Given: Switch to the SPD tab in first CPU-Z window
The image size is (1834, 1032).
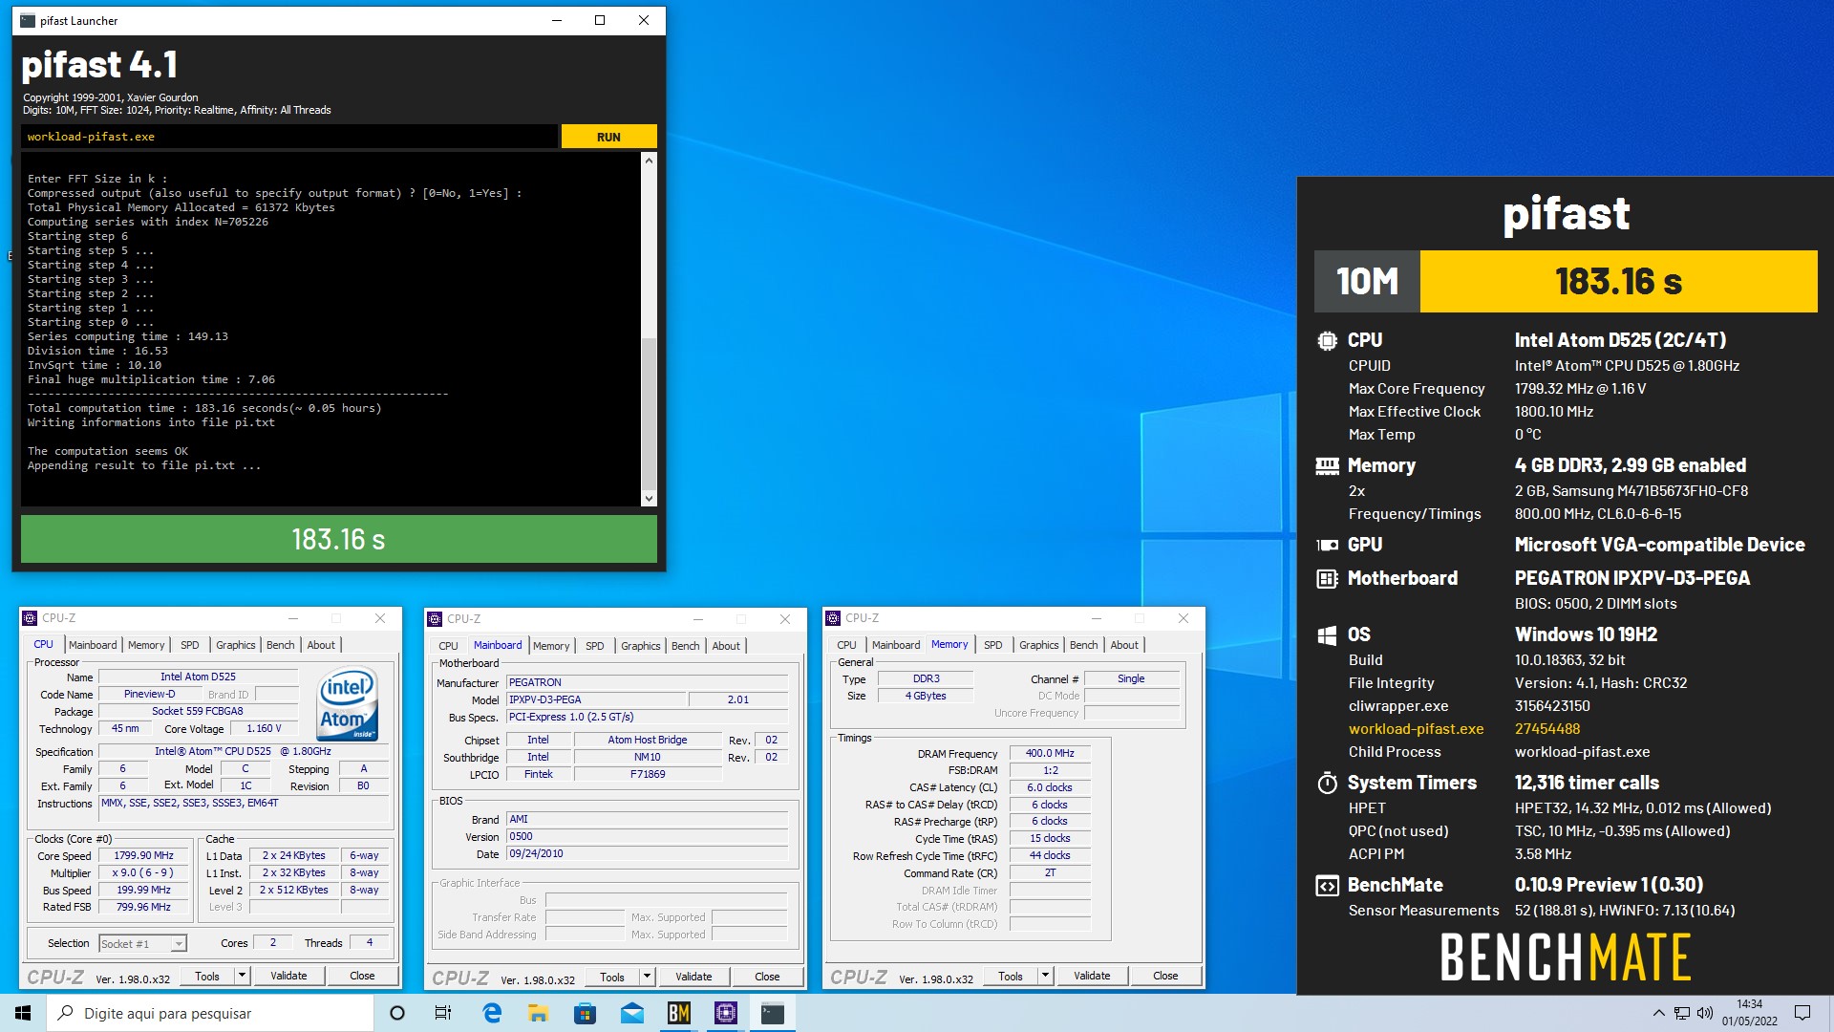Looking at the screenshot, I should [x=190, y=645].
